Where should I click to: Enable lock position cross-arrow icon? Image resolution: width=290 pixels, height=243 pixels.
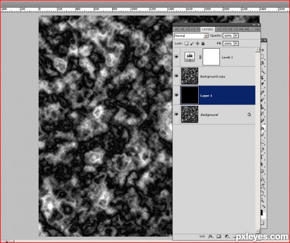click(197, 43)
